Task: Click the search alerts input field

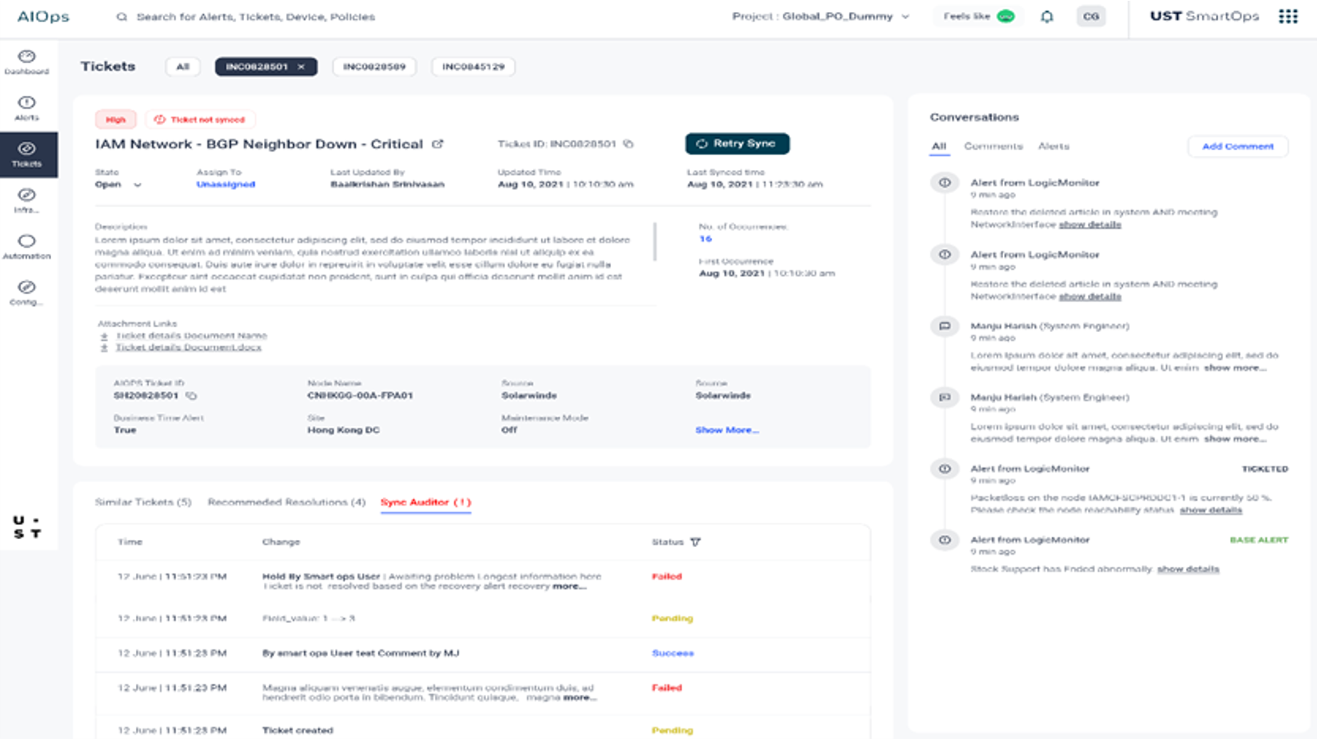Action: (256, 16)
